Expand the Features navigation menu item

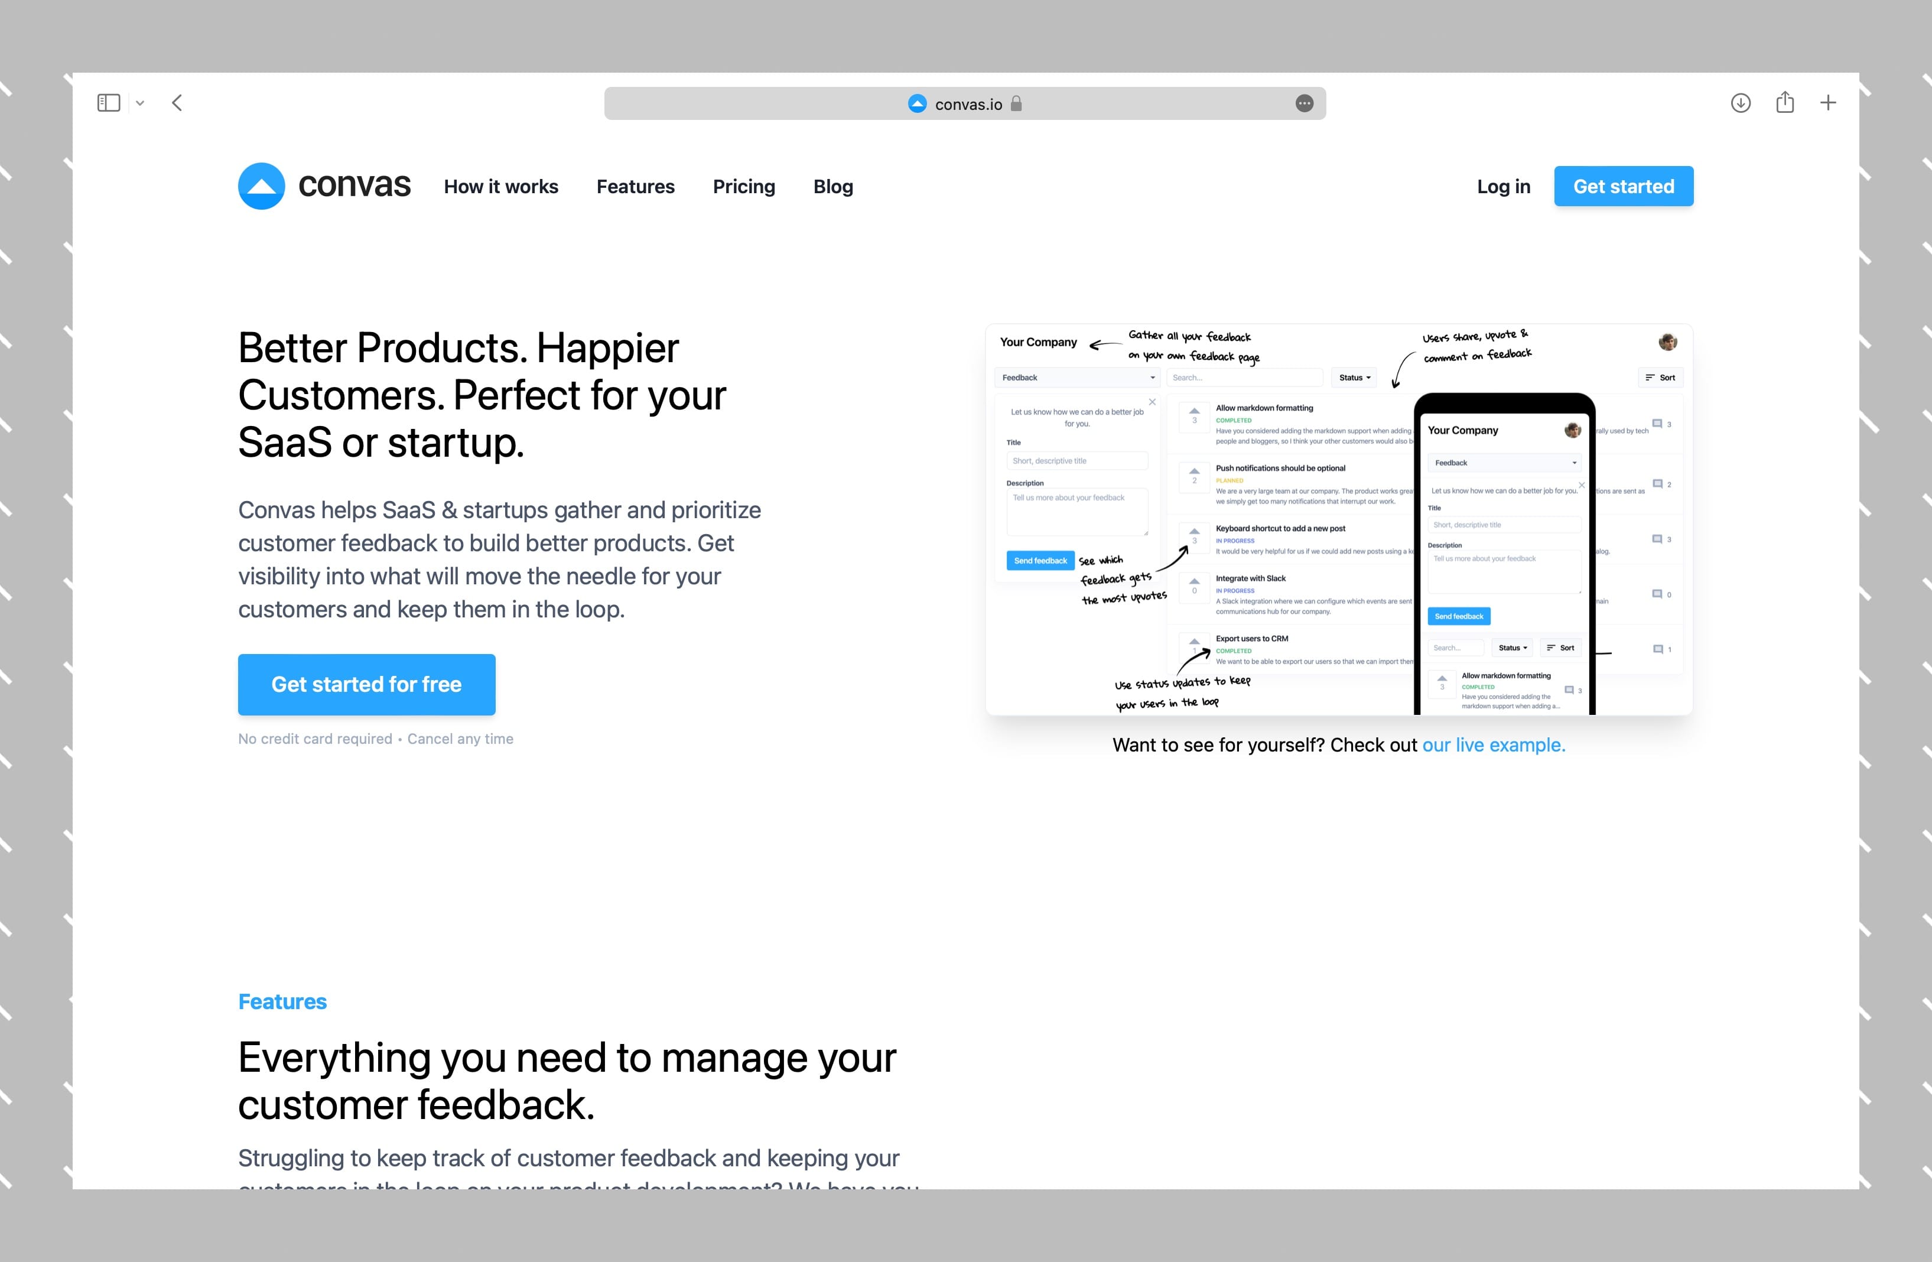click(x=635, y=184)
